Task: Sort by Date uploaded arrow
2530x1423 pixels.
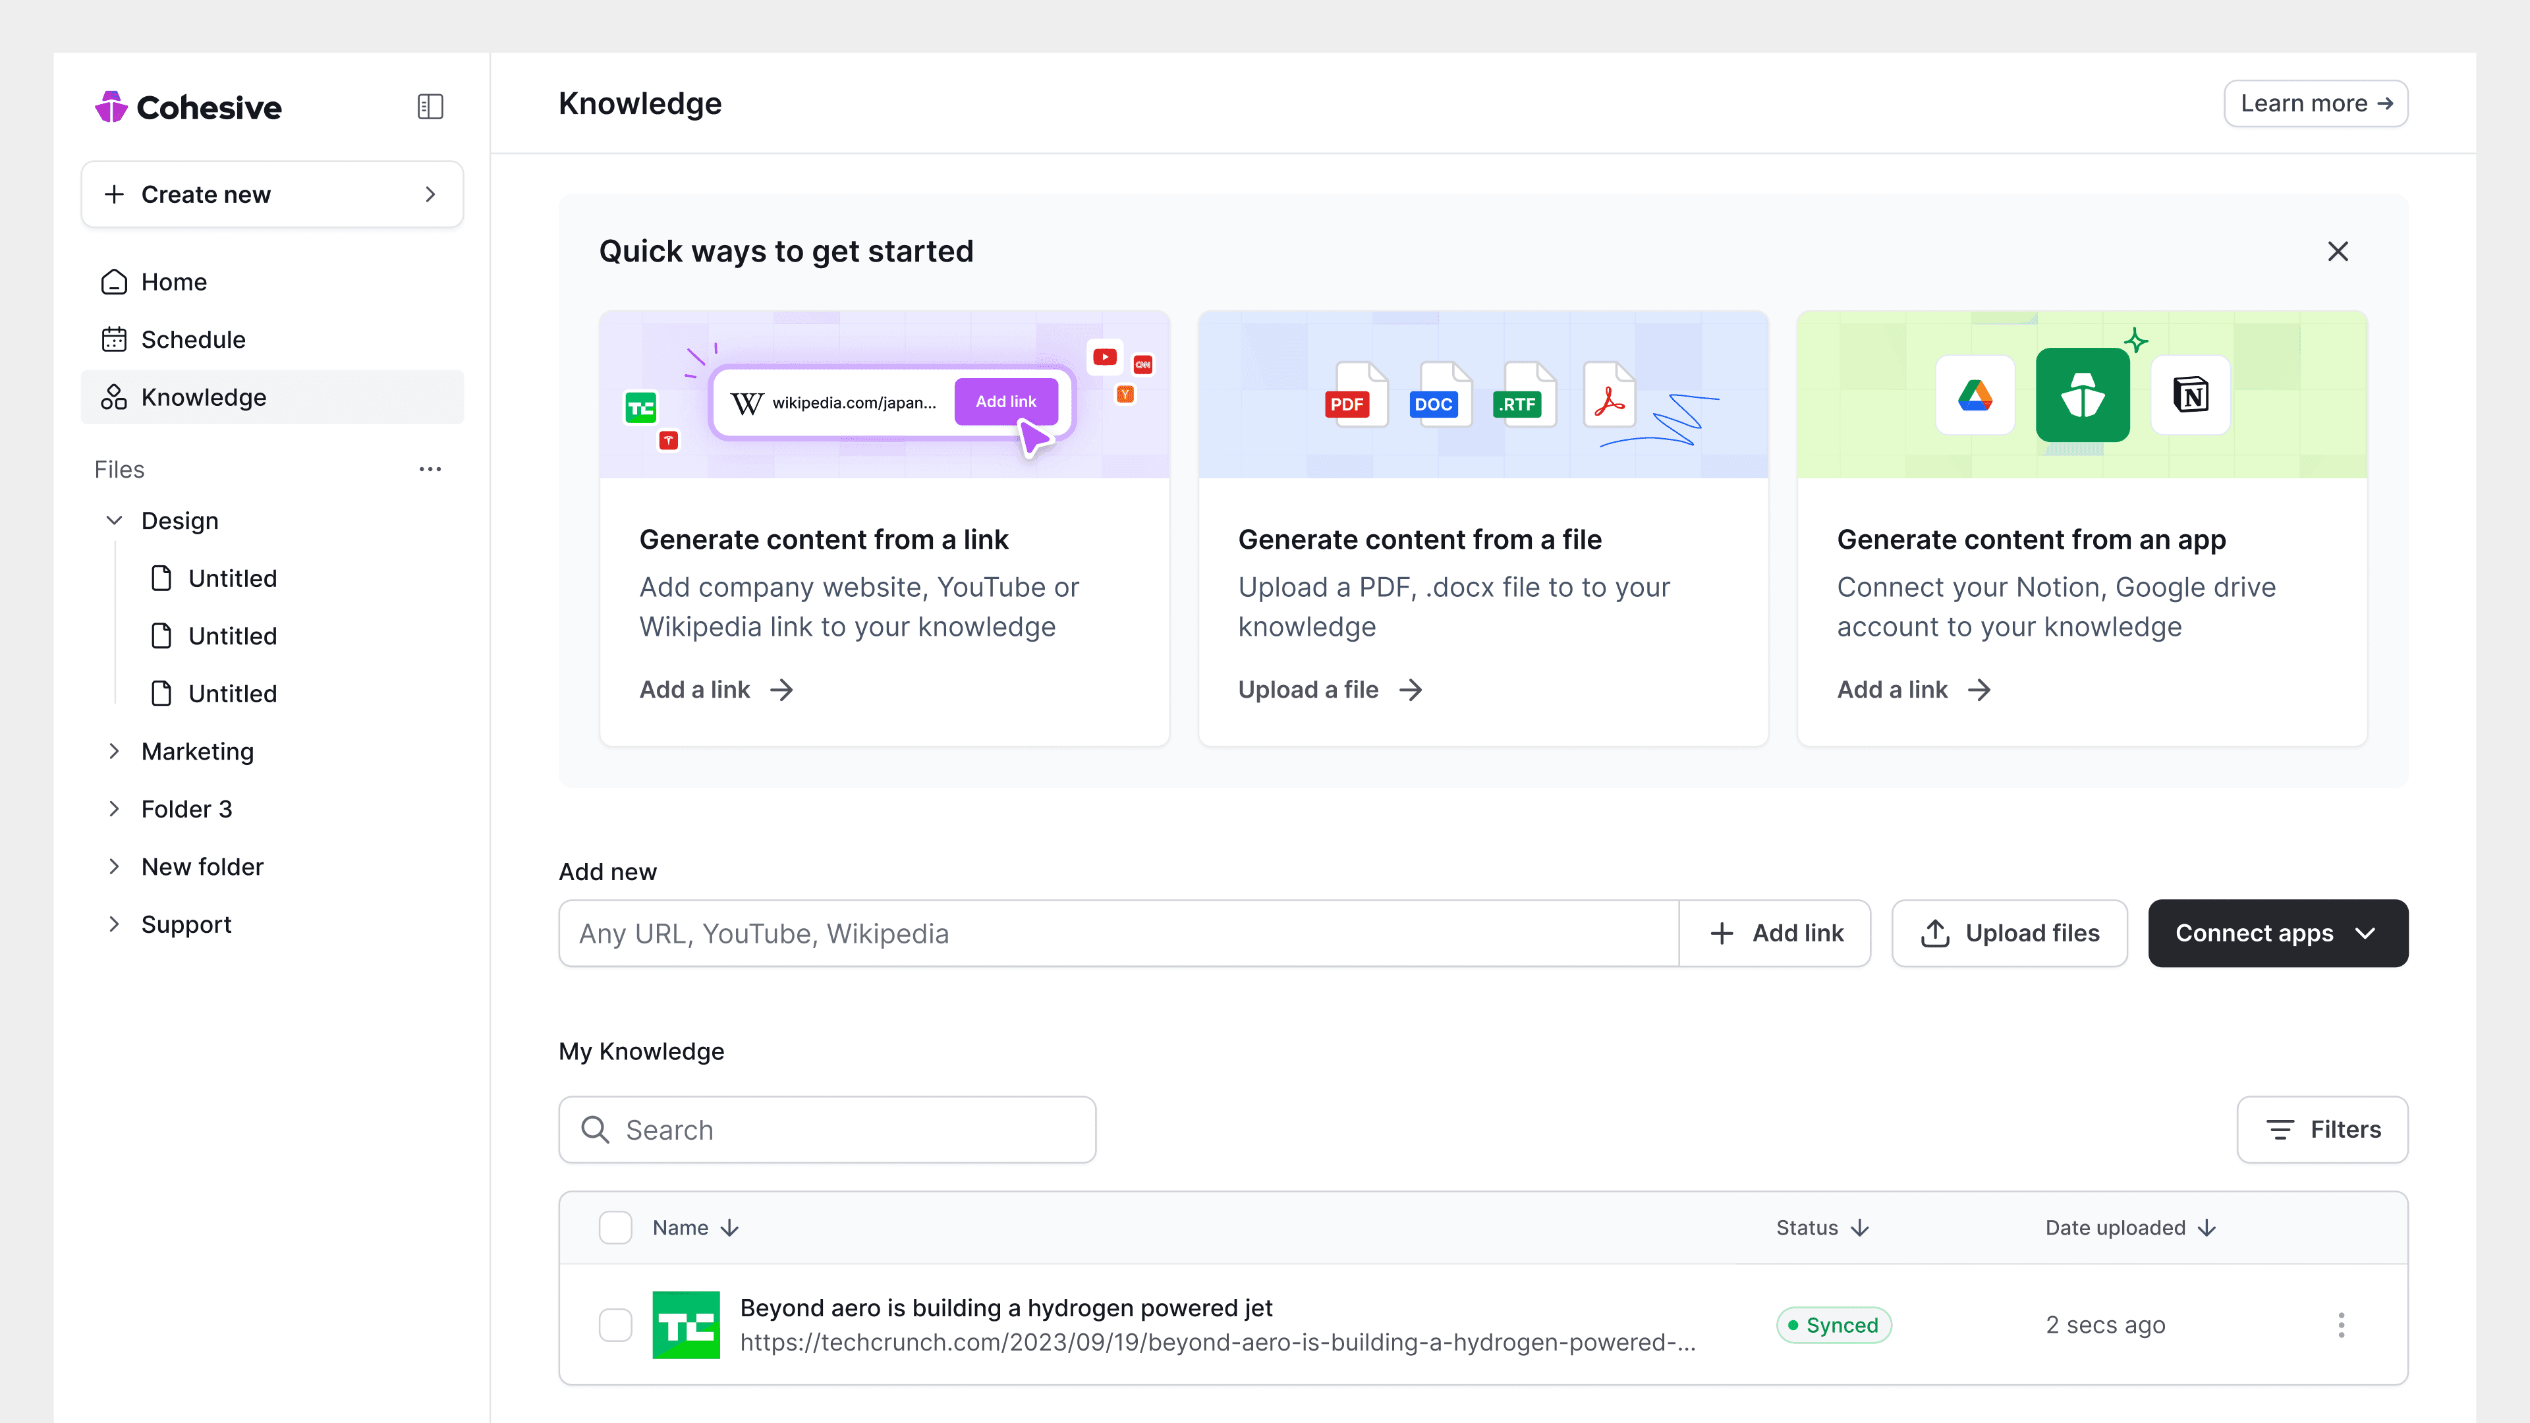Action: click(x=2207, y=1227)
